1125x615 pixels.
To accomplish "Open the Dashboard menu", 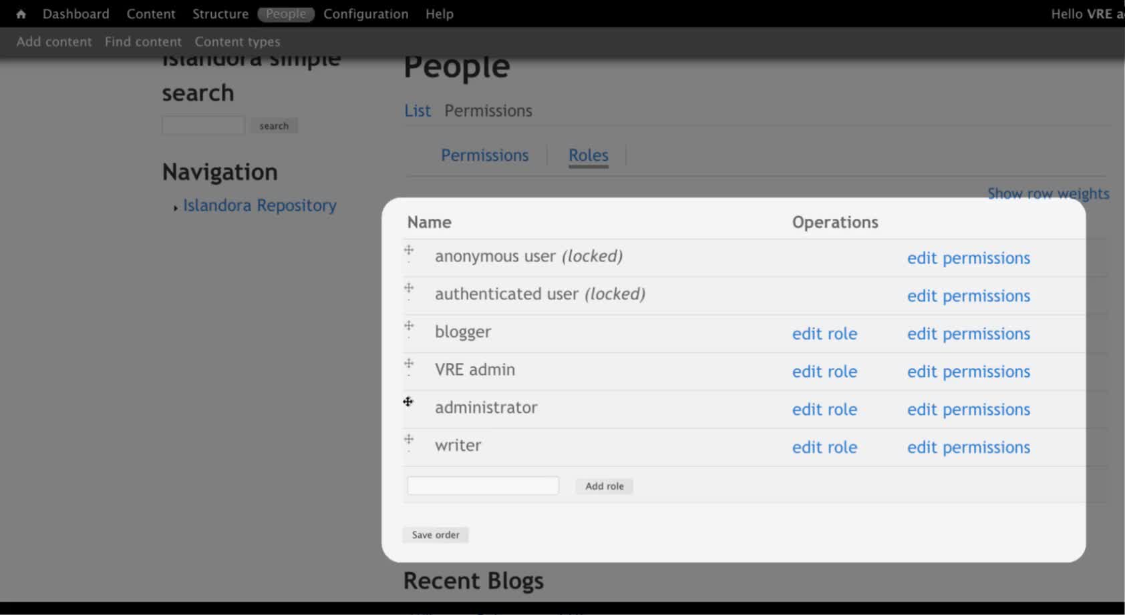I will point(75,13).
